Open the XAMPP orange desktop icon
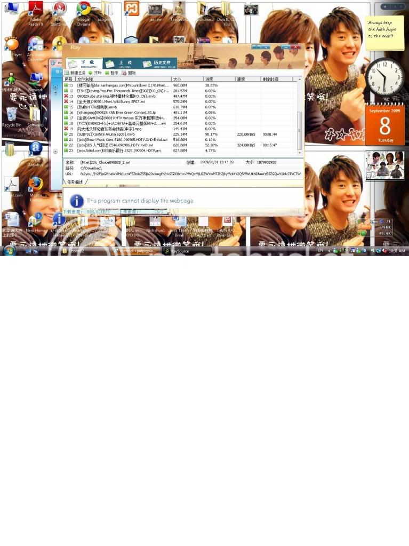Viewport: 409px width, 546px height. pos(131,9)
